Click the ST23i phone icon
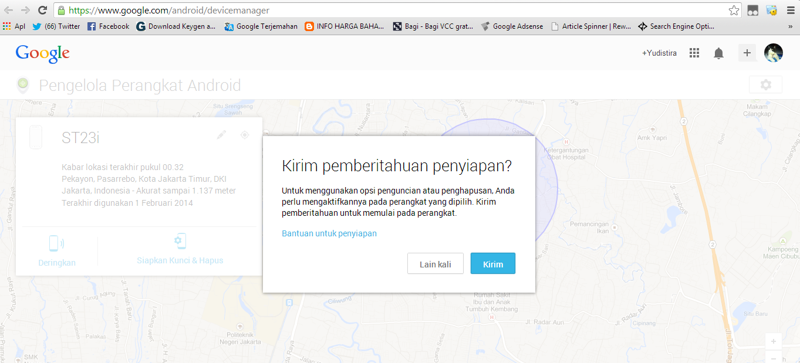800x363 pixels. (x=36, y=137)
